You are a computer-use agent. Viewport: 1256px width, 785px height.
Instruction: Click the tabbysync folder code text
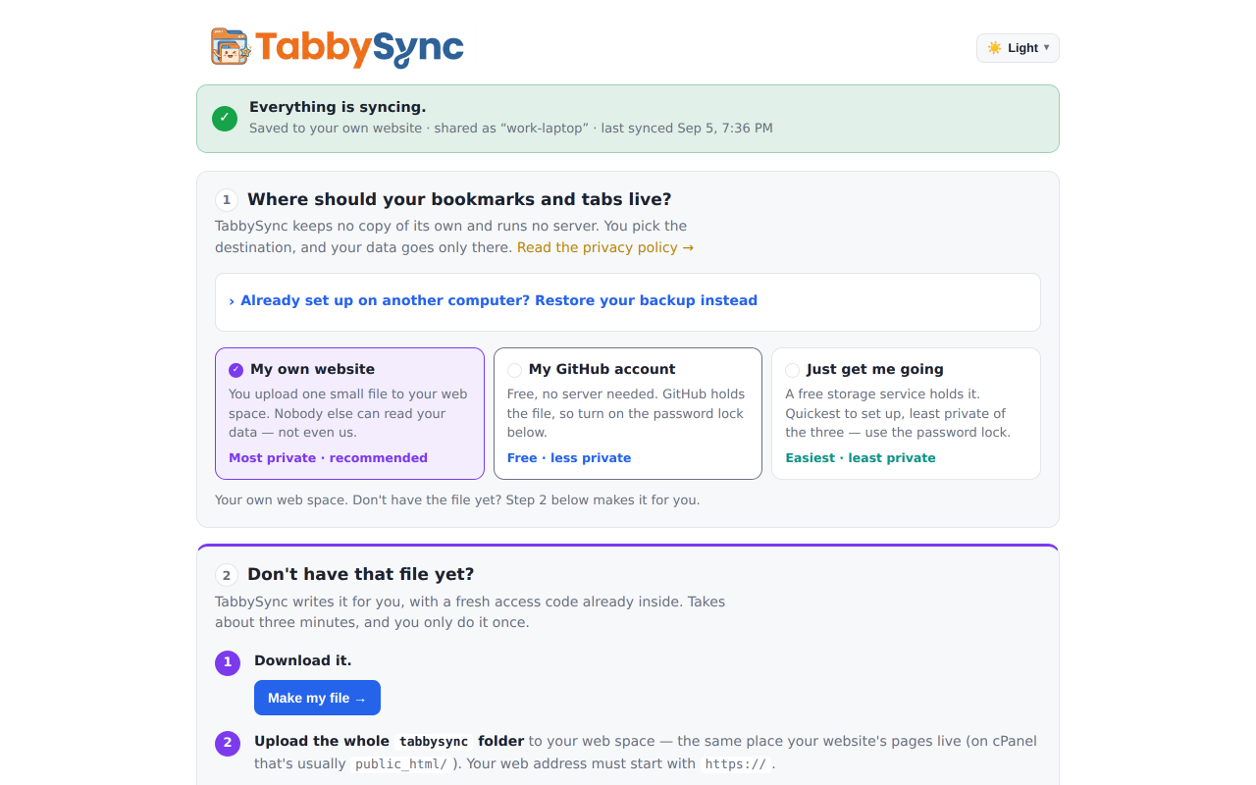tap(434, 742)
